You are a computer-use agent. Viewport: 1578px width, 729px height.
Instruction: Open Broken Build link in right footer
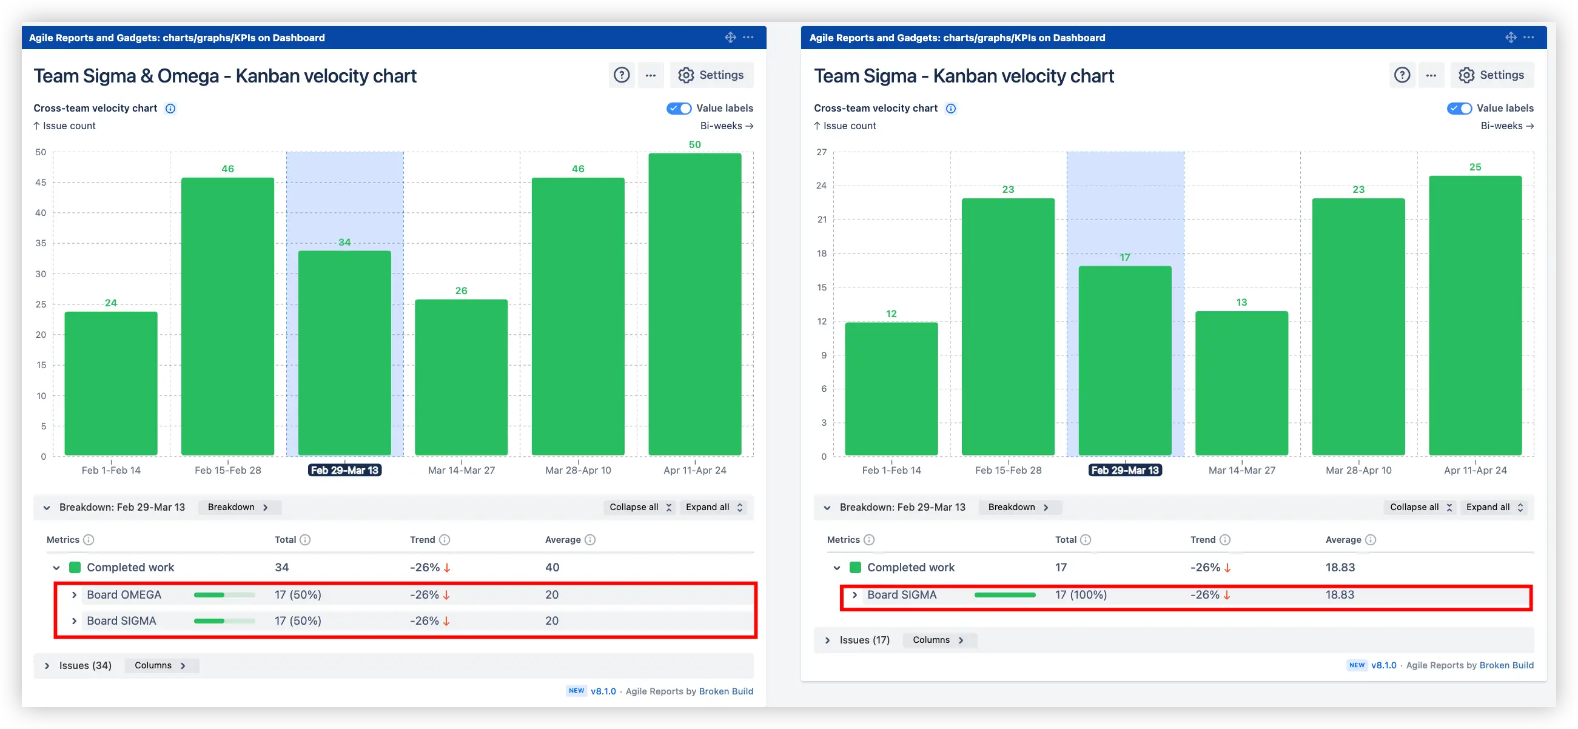(1506, 665)
